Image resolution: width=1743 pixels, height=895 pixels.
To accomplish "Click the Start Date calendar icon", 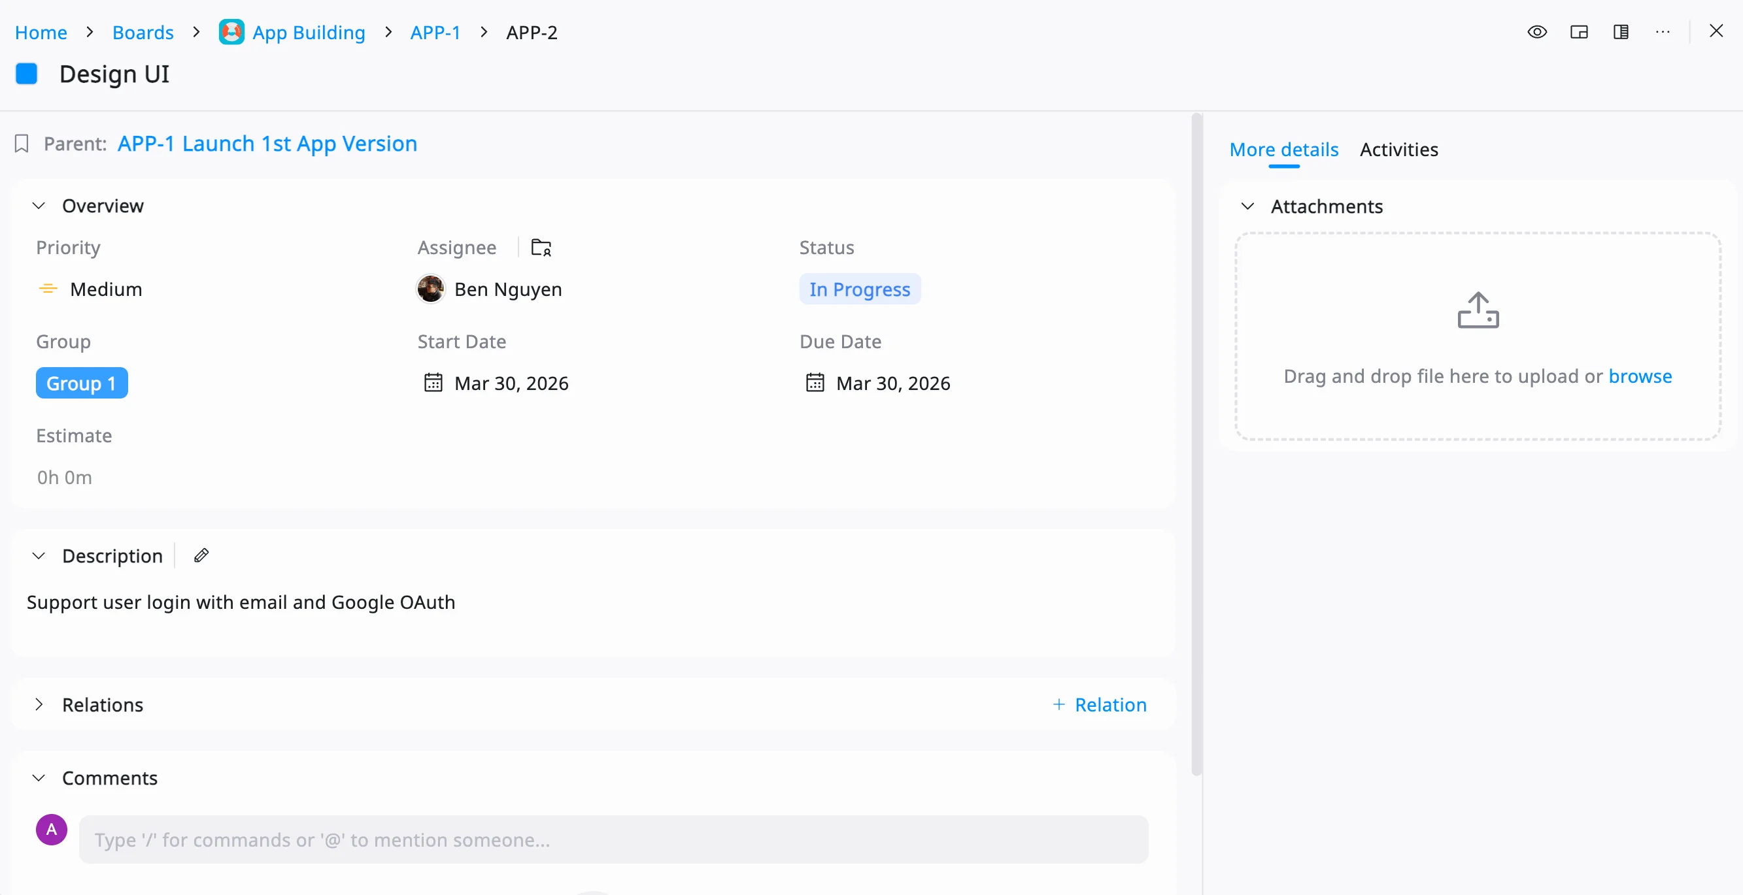I will click(433, 383).
